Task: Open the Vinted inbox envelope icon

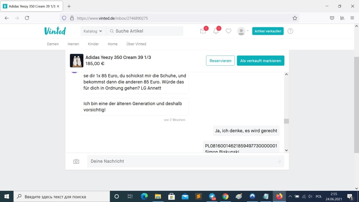Action: tap(203, 31)
